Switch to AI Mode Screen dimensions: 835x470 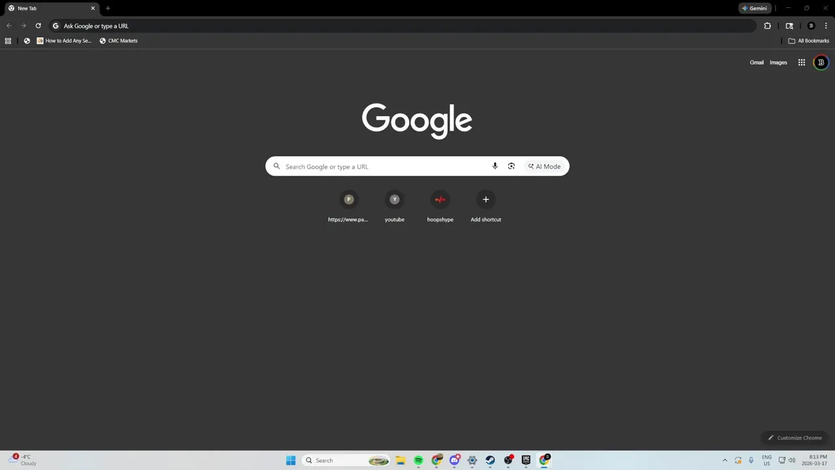point(545,166)
